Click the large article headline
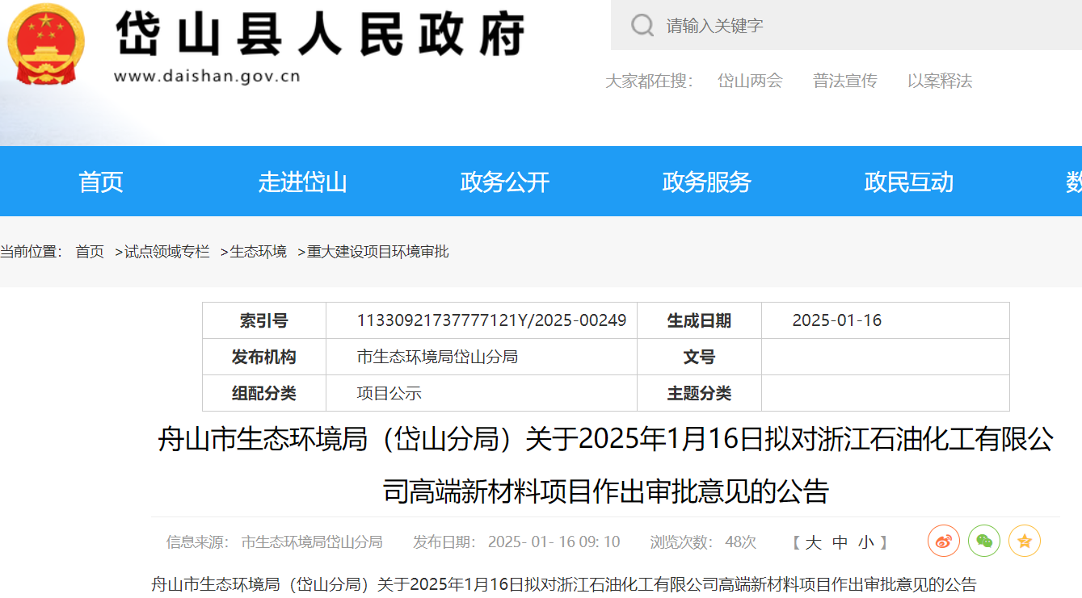Image resolution: width=1082 pixels, height=598 pixels. coord(605,465)
